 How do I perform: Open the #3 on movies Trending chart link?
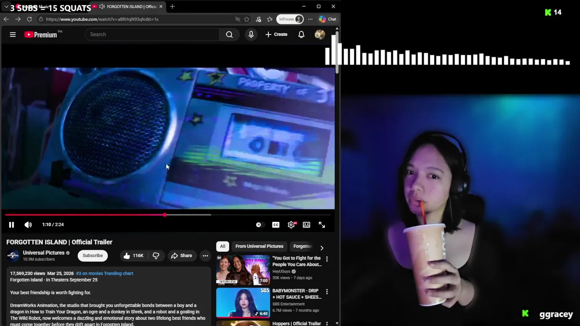(x=105, y=273)
